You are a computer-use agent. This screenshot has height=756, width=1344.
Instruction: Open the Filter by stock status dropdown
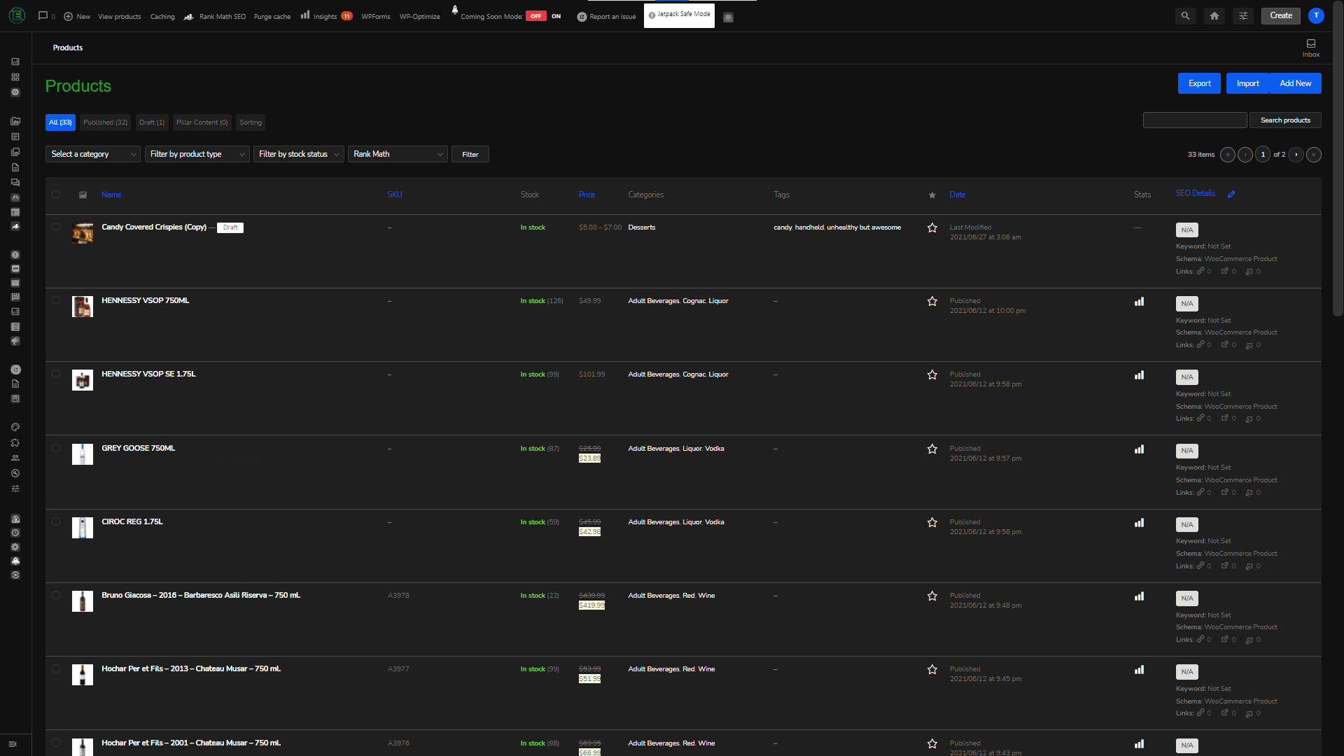298,154
